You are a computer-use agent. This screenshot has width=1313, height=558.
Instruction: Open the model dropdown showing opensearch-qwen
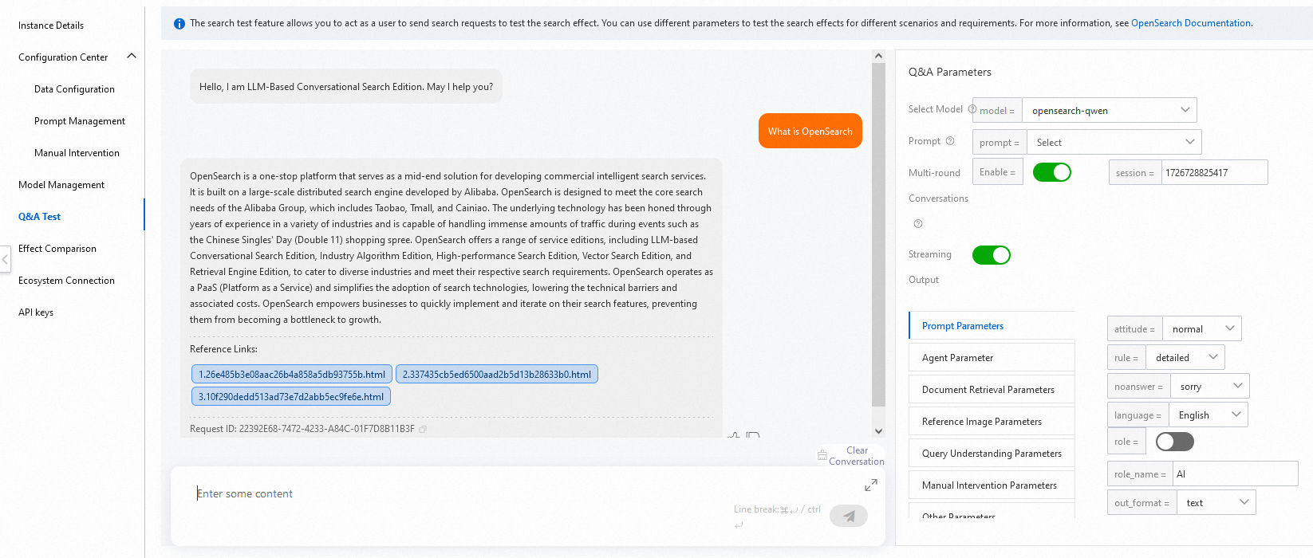tap(1110, 110)
